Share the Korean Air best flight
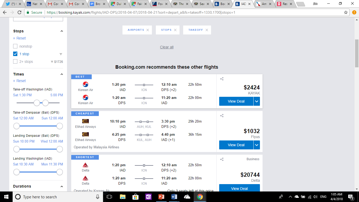Image resolution: width=359 pixels, height=202 pixels. (x=222, y=79)
